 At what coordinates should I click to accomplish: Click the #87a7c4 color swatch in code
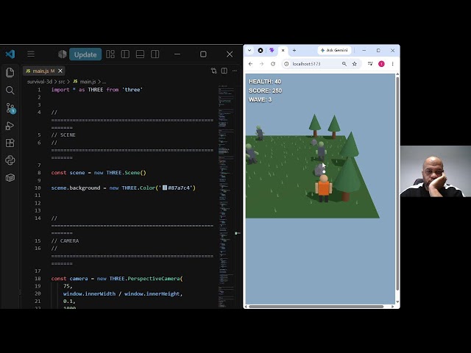tap(165, 188)
